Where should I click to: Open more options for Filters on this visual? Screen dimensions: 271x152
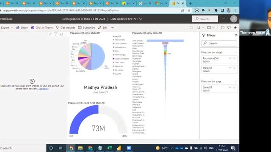pos(236,52)
